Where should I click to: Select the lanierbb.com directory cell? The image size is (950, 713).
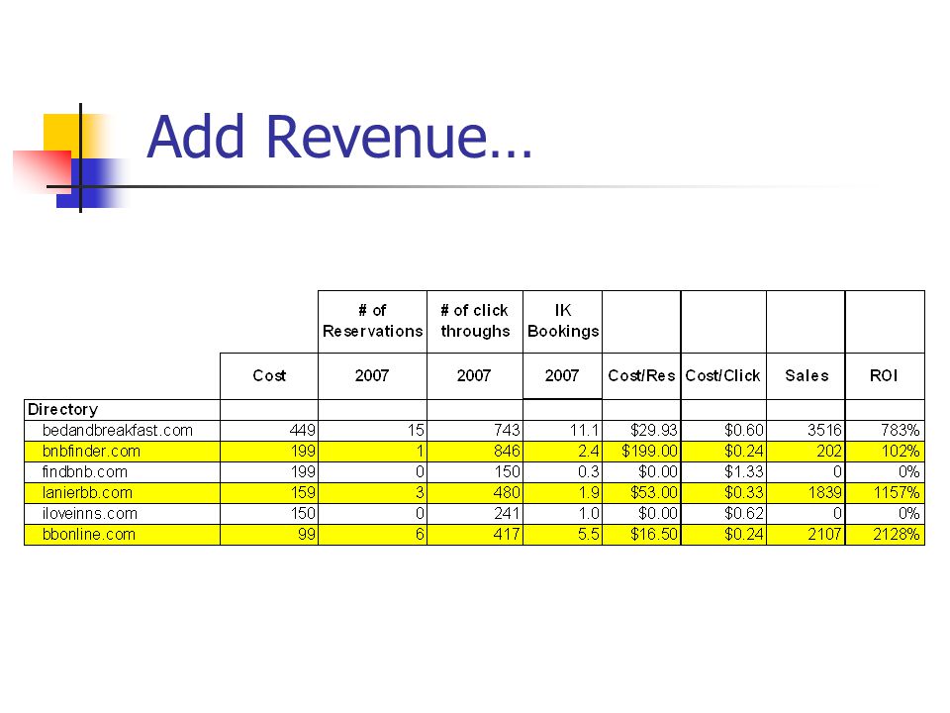coord(122,493)
